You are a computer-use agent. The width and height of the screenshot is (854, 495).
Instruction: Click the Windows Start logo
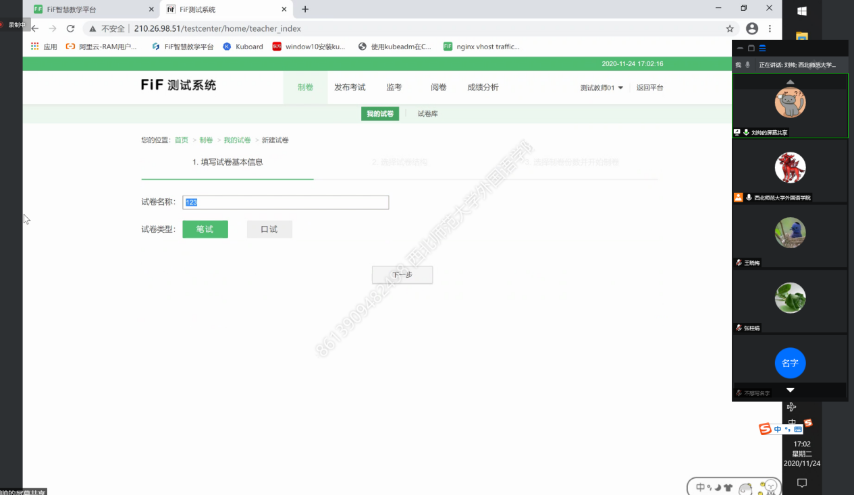802,11
